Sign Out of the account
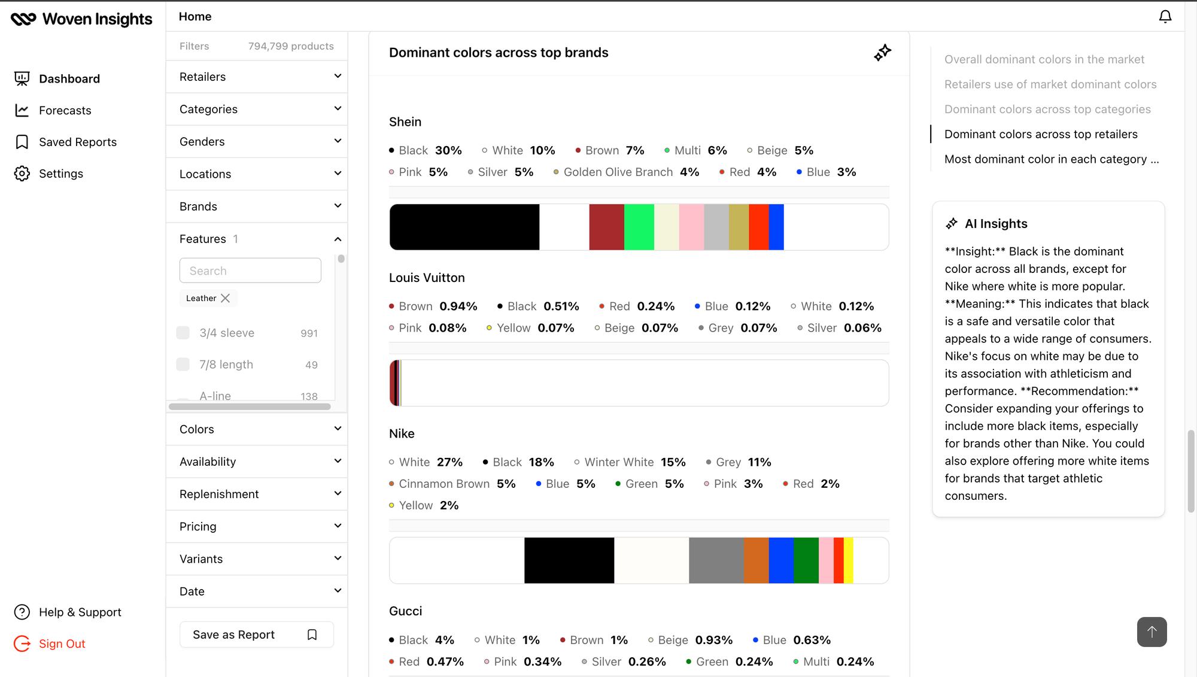Viewport: 1197px width, 677px height. click(x=62, y=643)
